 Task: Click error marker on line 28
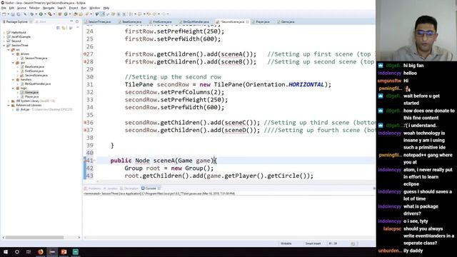pos(85,61)
